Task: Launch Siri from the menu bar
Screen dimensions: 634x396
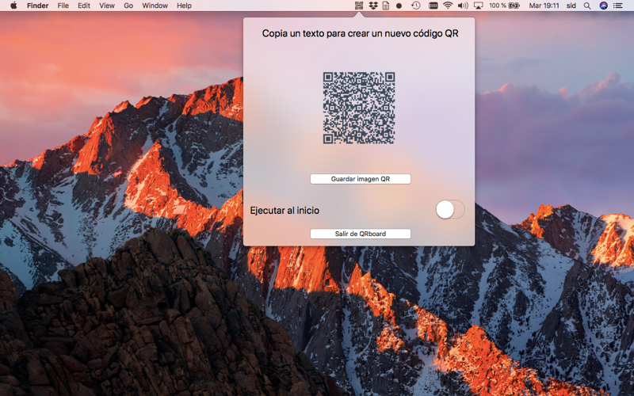Action: [x=603, y=6]
